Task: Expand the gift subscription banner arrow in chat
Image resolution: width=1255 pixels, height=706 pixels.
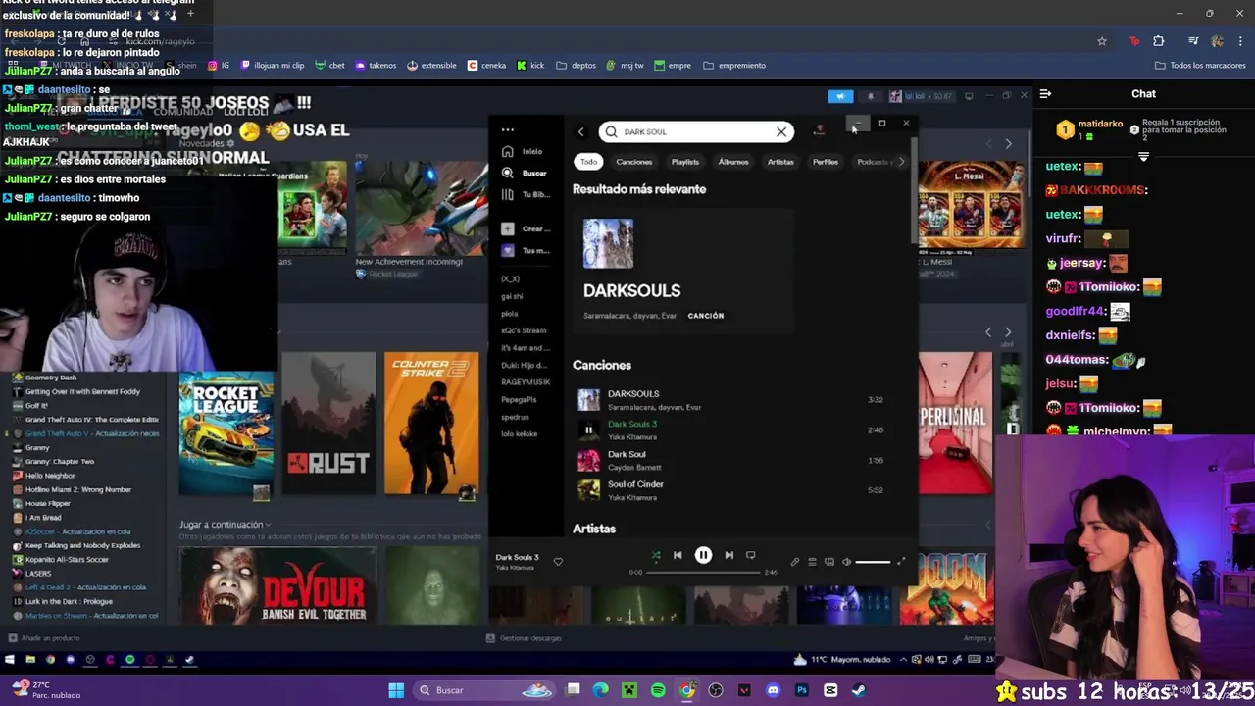Action: [x=1143, y=156]
